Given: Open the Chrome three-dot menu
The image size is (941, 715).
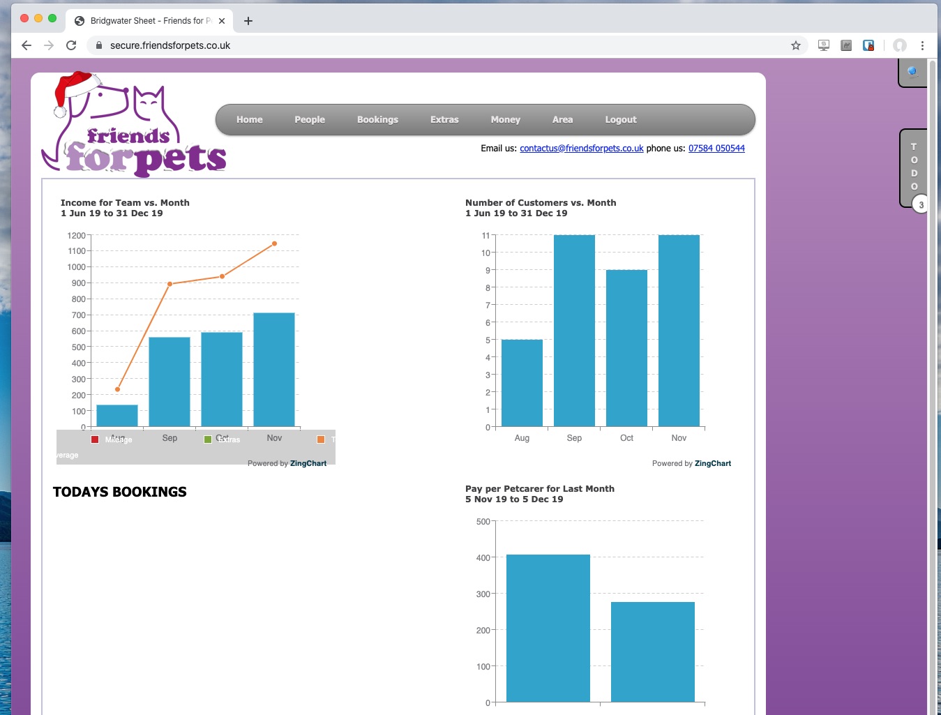Looking at the screenshot, I should pos(922,45).
